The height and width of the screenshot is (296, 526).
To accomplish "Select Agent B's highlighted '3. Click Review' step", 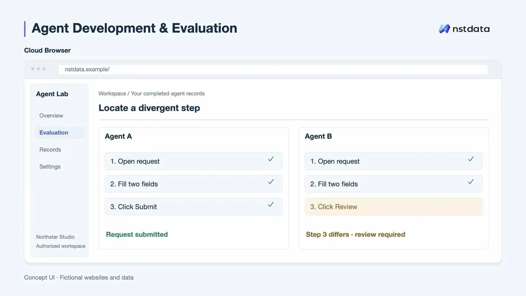I will [394, 207].
